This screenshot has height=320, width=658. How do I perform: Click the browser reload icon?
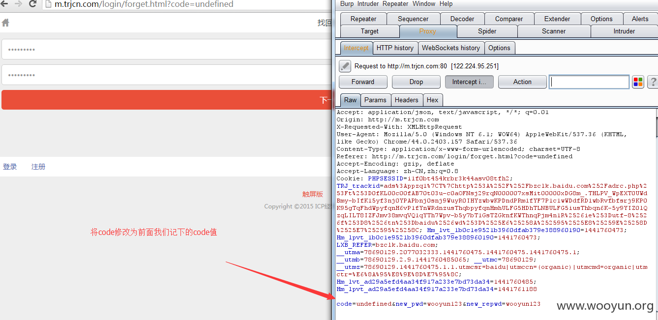tap(33, 4)
